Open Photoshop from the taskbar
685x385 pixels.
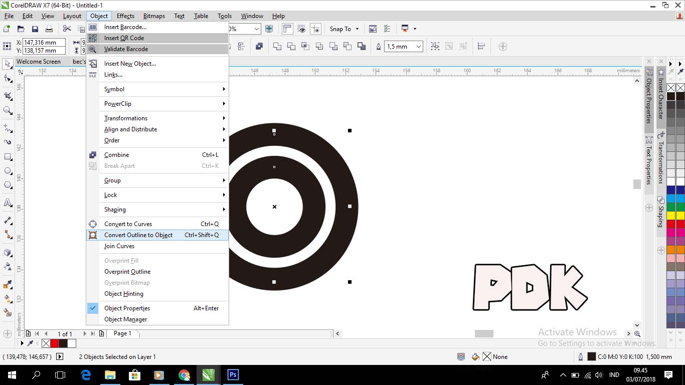(233, 375)
